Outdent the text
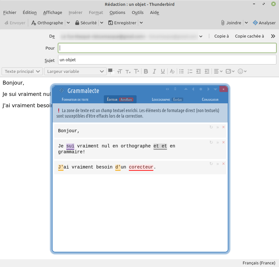The height and width of the screenshot is (267, 279). (199, 72)
